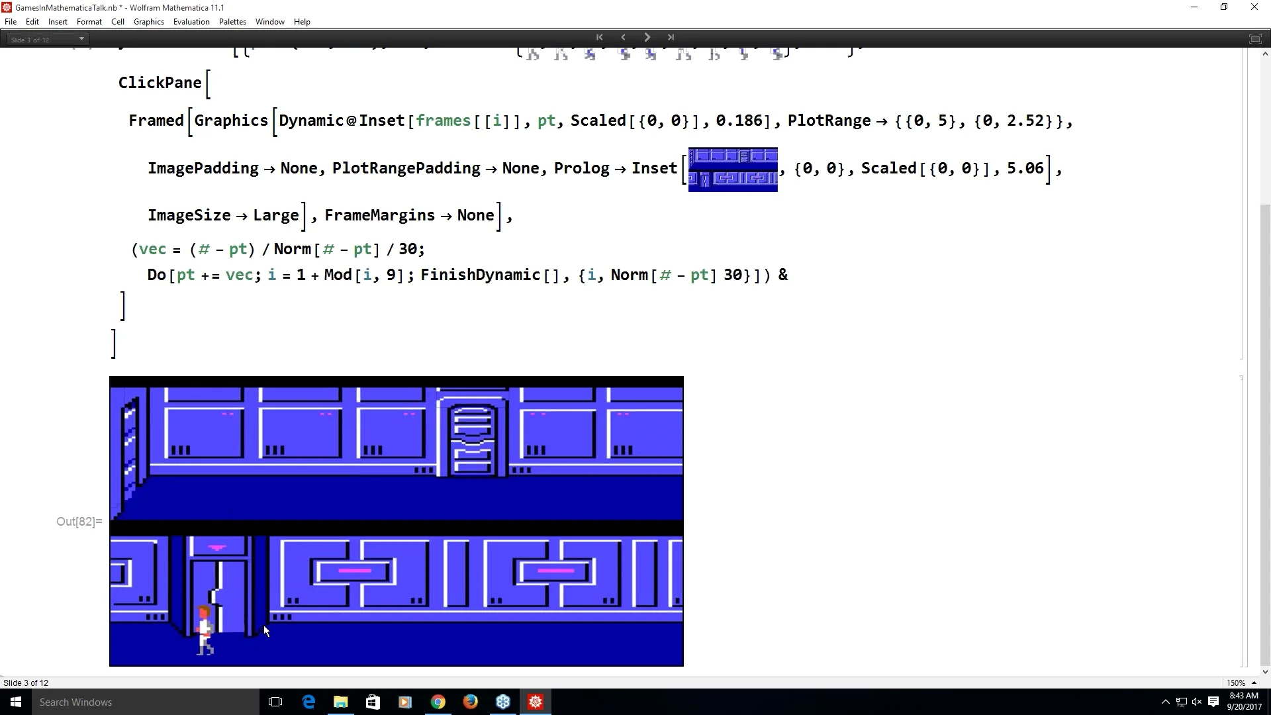This screenshot has height=715, width=1271.
Task: Go to the first slide
Action: [x=599, y=37]
